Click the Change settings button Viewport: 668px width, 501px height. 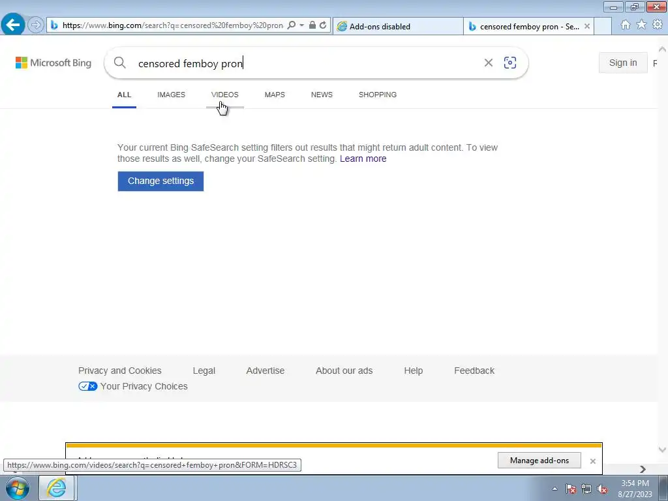coord(160,181)
